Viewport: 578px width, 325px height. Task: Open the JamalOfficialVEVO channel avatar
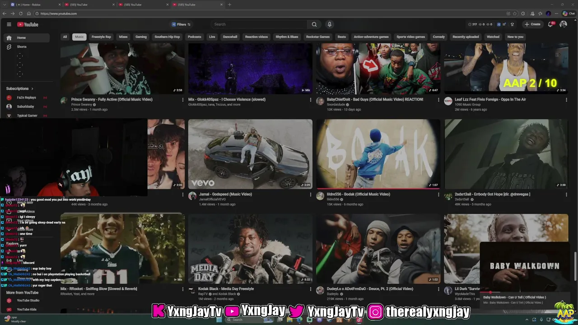pyautogui.click(x=192, y=196)
